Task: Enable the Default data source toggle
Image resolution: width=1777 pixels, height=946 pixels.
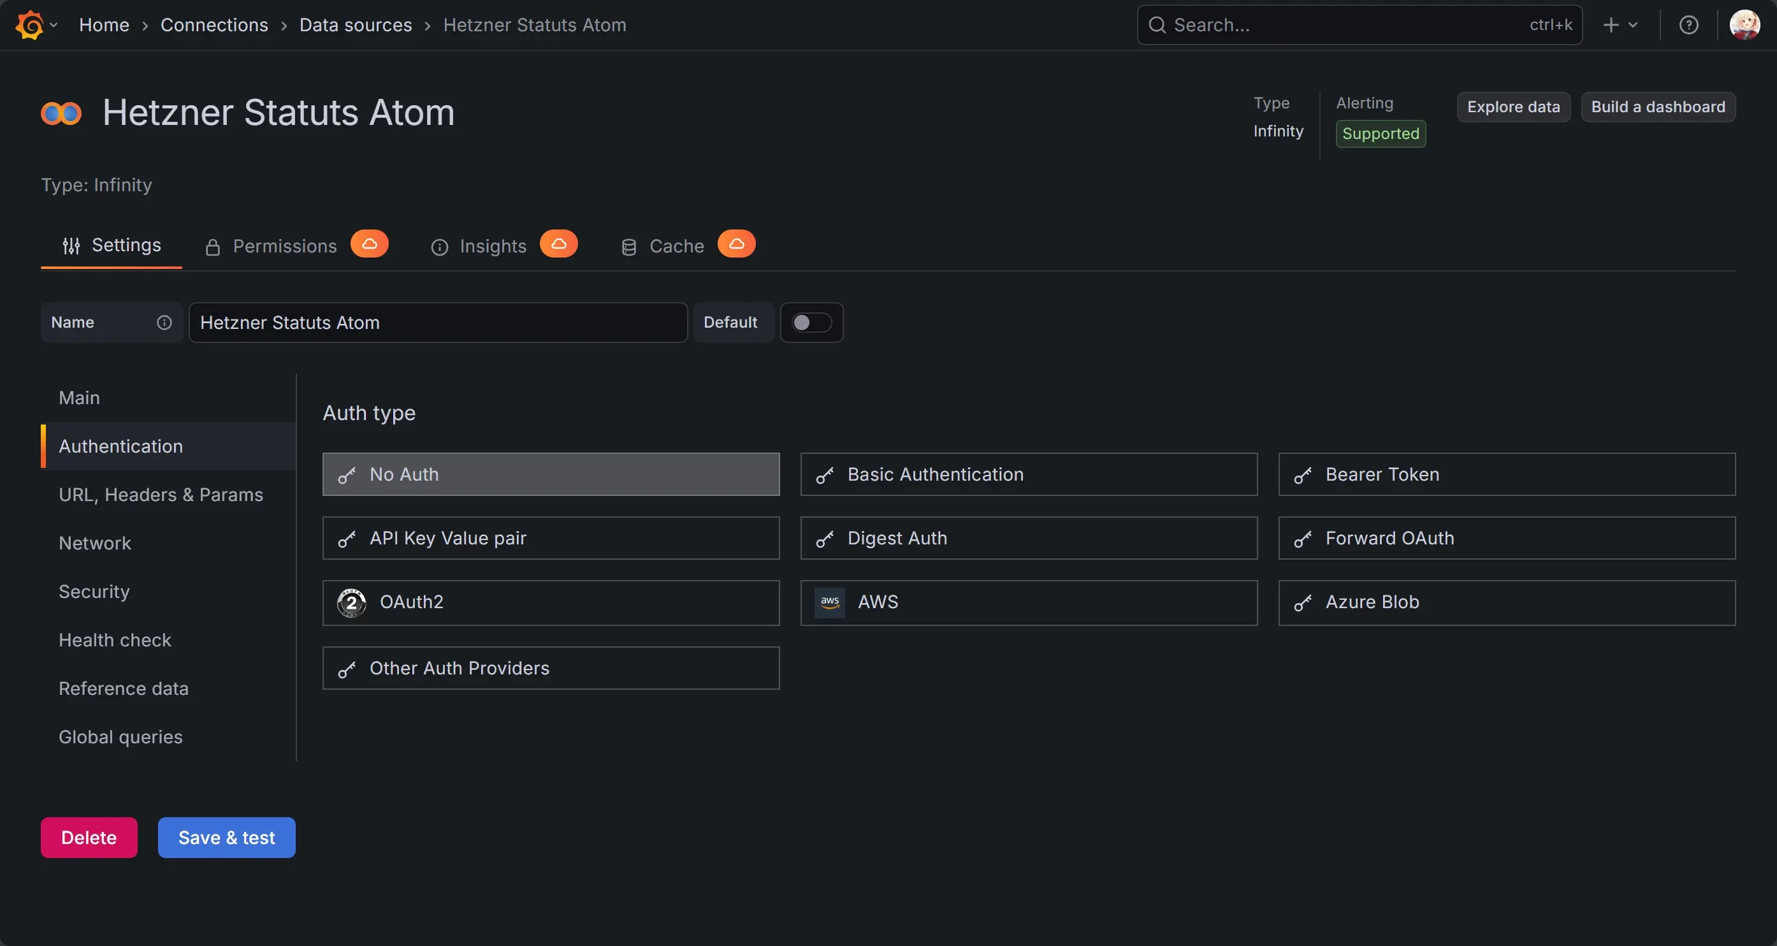Action: click(x=811, y=322)
